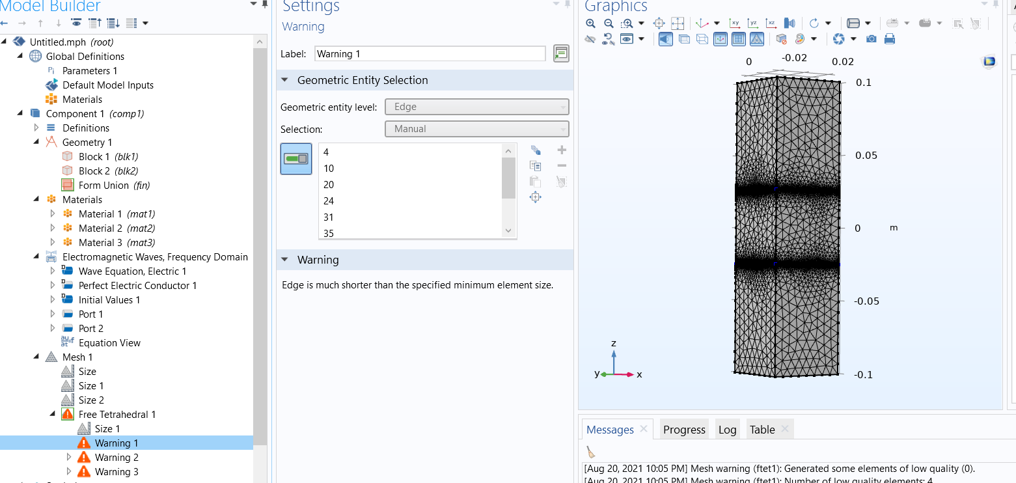Switch to the Progress tab
Viewport: 1016px width, 483px height.
(x=683, y=430)
